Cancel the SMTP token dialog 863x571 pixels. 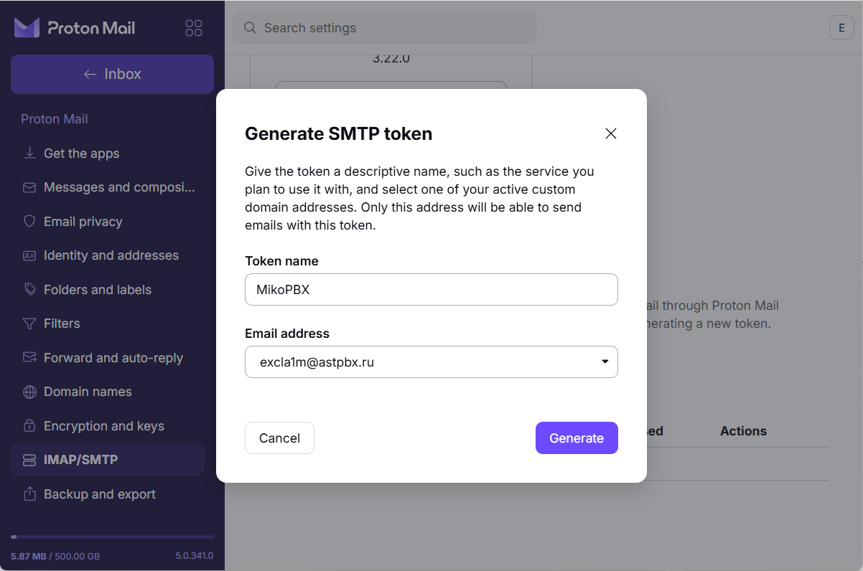tap(279, 438)
